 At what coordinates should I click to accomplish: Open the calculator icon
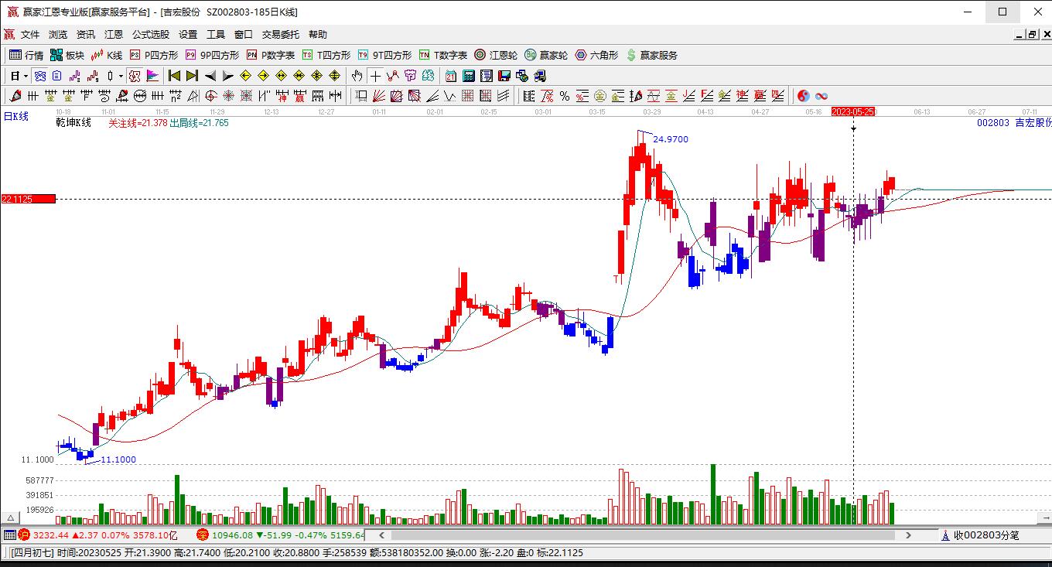click(x=469, y=76)
